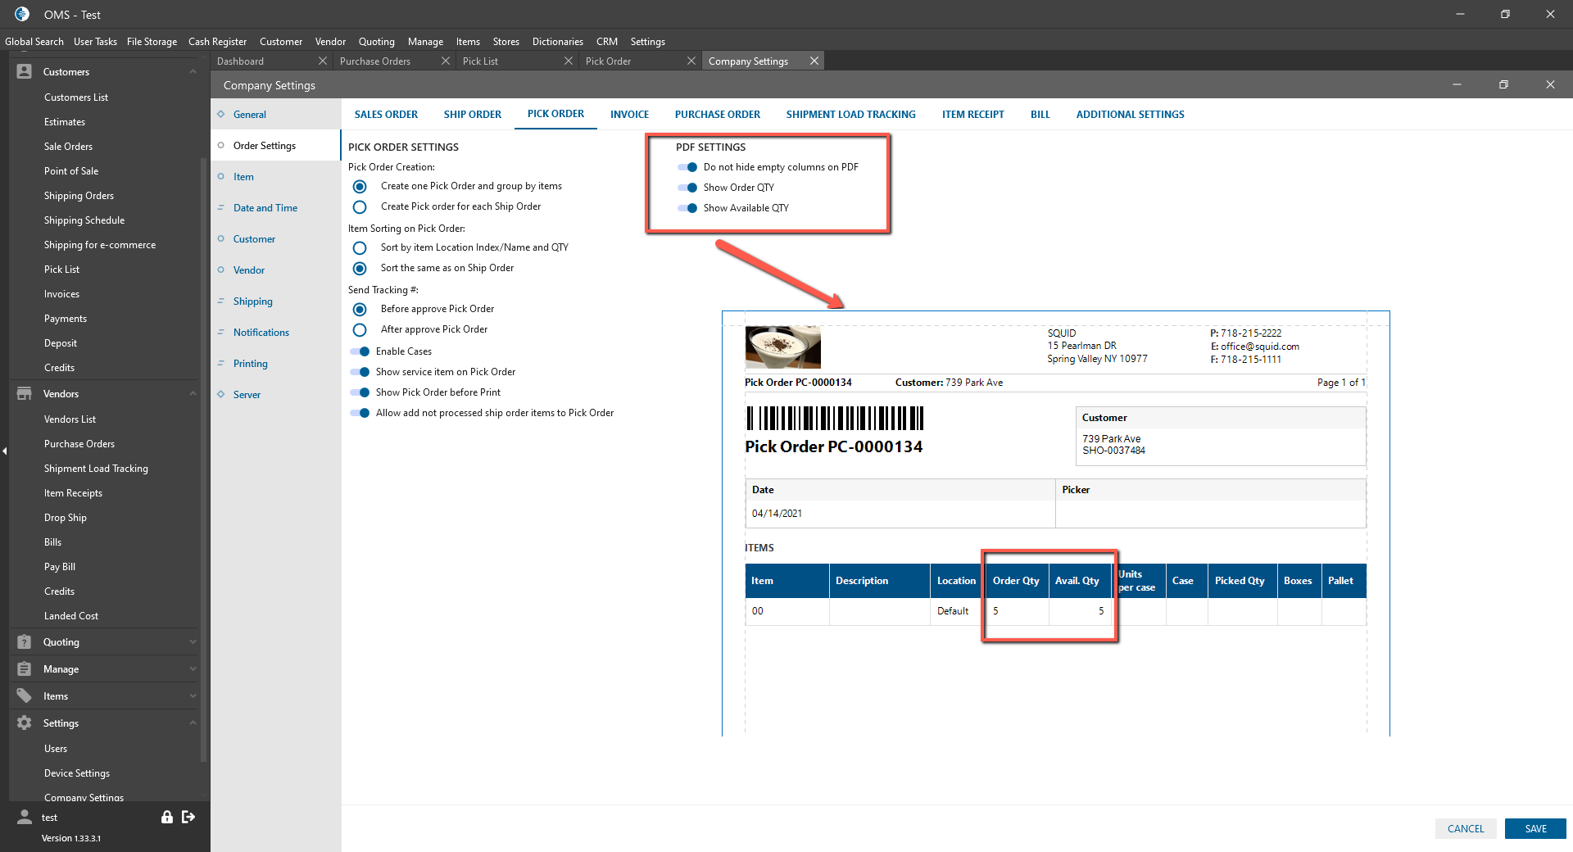The image size is (1573, 852).
Task: Click the Manage section icon in sidebar
Action: coord(25,669)
